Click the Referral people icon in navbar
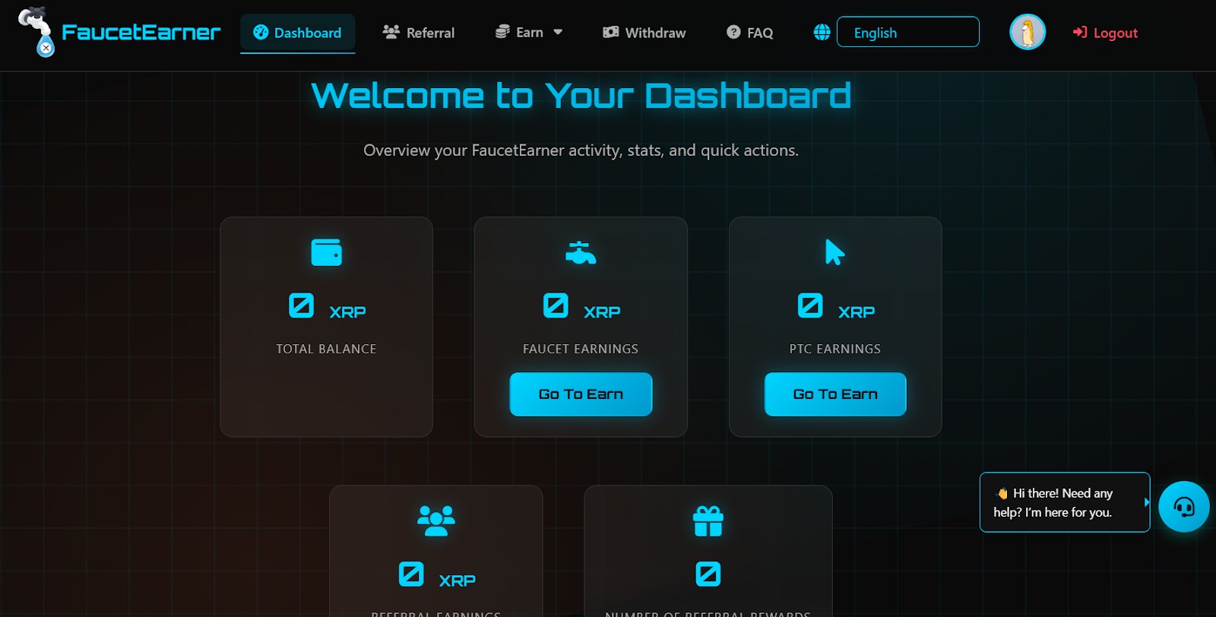1216x617 pixels. (391, 32)
